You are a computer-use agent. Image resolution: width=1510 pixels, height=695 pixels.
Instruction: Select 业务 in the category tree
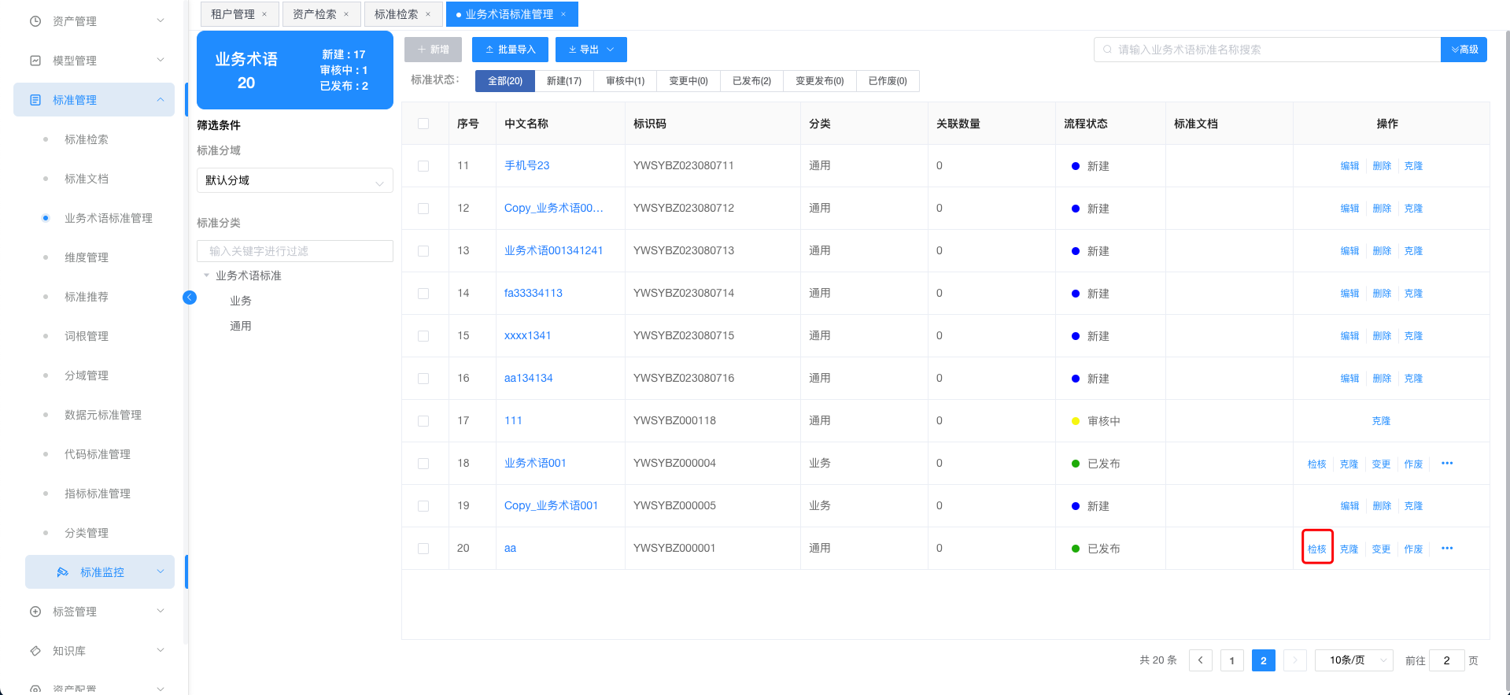pos(241,301)
